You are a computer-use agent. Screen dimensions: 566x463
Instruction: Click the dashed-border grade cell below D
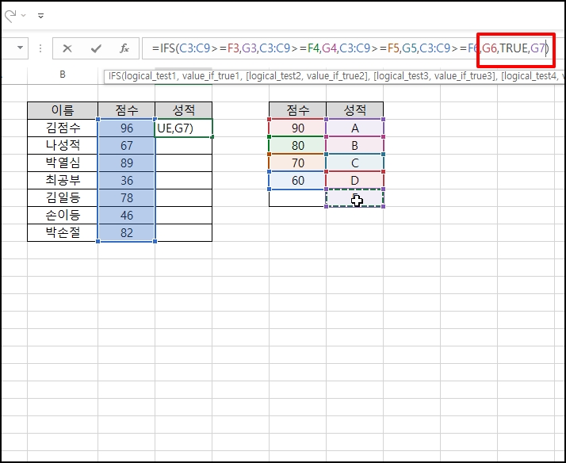[355, 197]
